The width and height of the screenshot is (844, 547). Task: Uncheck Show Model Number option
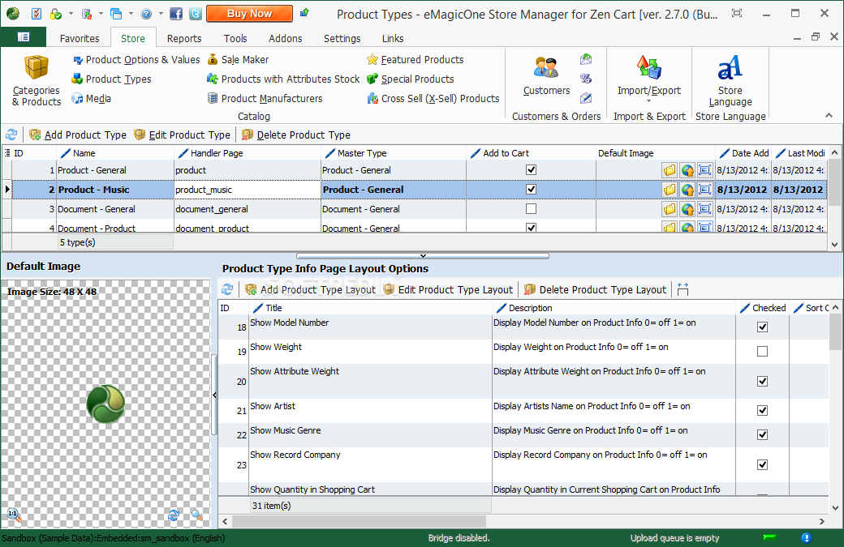762,327
